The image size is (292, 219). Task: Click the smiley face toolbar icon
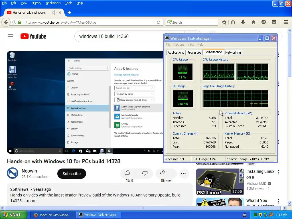[263, 22]
